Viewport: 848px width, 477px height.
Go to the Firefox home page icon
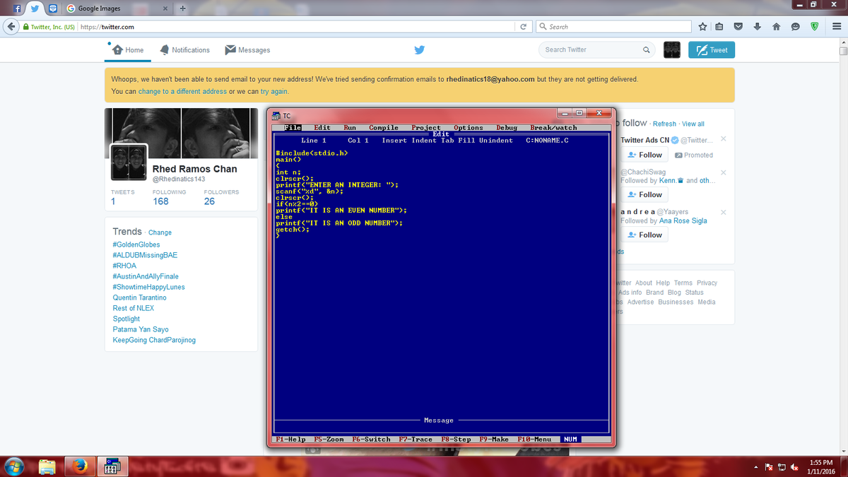coord(775,27)
